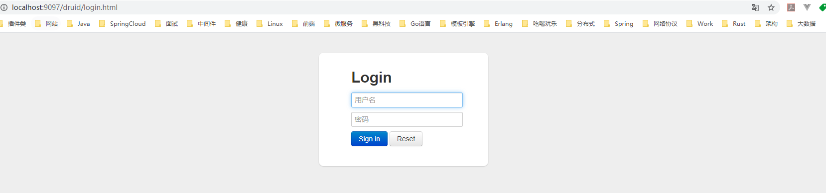Open the translate page icon in the address bar

(755, 7)
